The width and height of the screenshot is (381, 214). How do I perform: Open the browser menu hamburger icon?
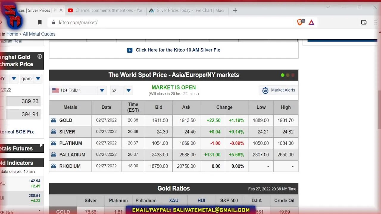coord(375,22)
